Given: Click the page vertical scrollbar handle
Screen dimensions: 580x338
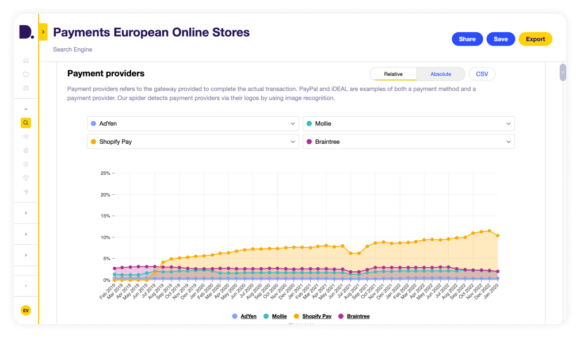Looking at the screenshot, I should pyautogui.click(x=563, y=72).
